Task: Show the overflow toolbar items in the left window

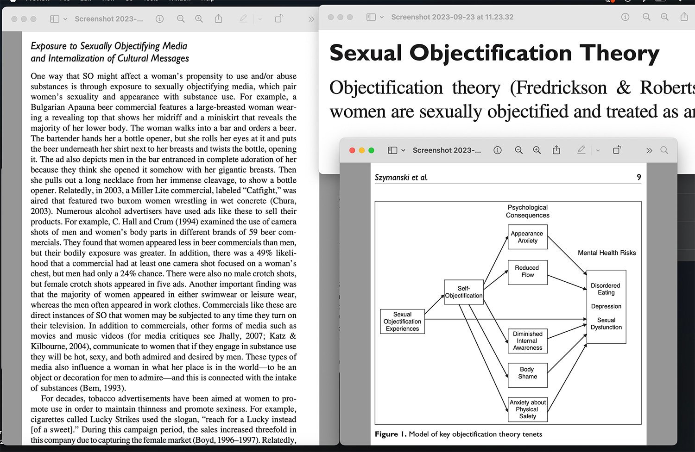Action: coord(311,19)
